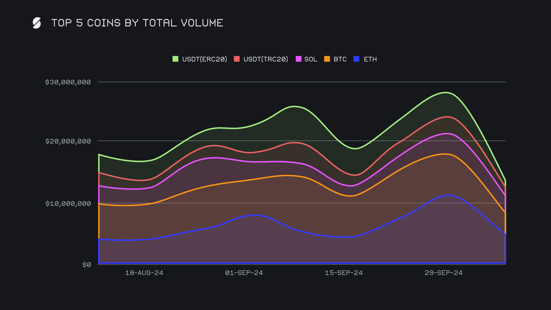Toggle the ETH series legend label
The width and height of the screenshot is (551, 310).
coord(370,59)
